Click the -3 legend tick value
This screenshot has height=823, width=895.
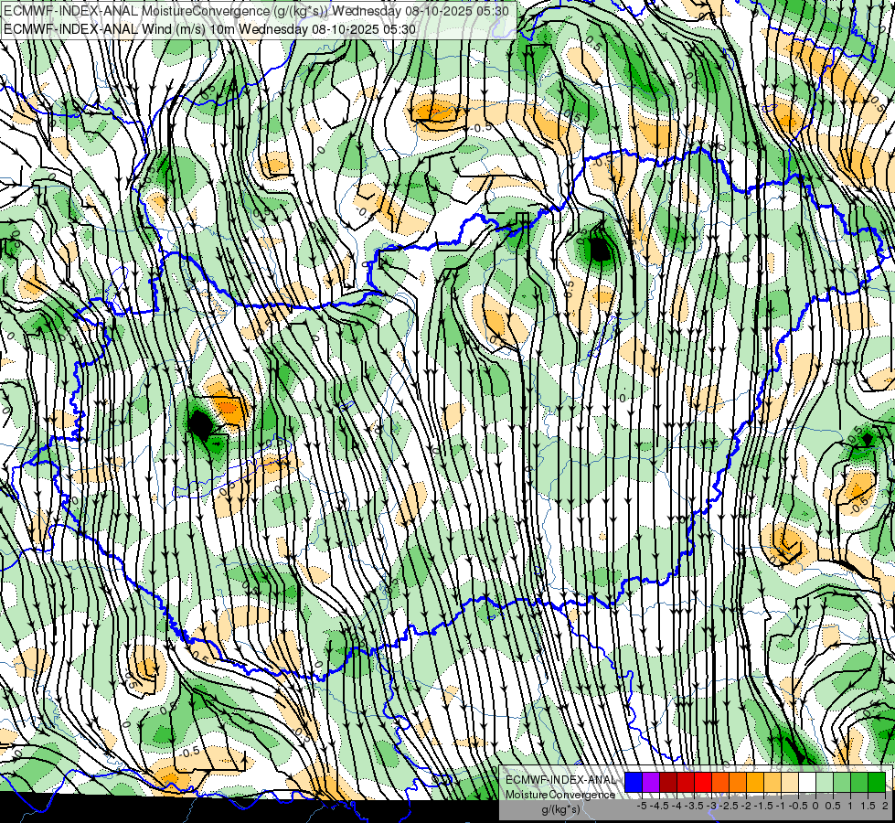coord(711,806)
